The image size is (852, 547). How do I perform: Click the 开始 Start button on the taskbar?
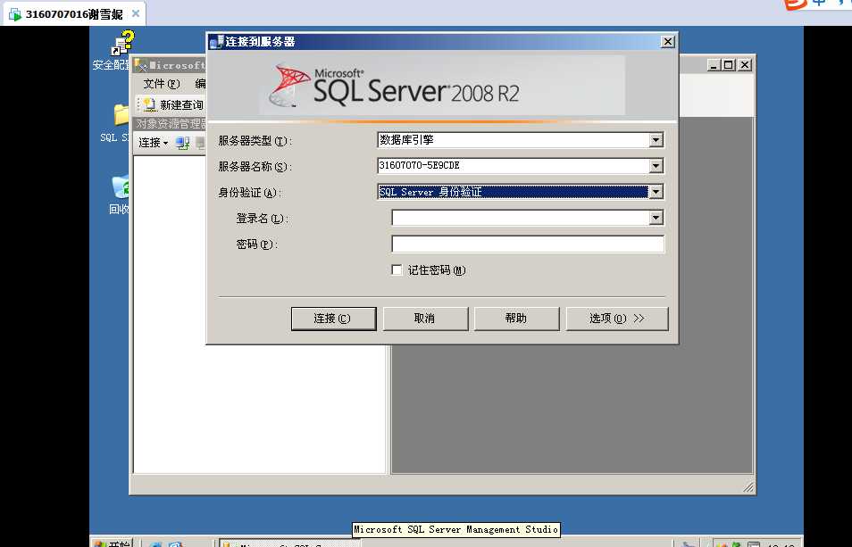click(x=112, y=543)
